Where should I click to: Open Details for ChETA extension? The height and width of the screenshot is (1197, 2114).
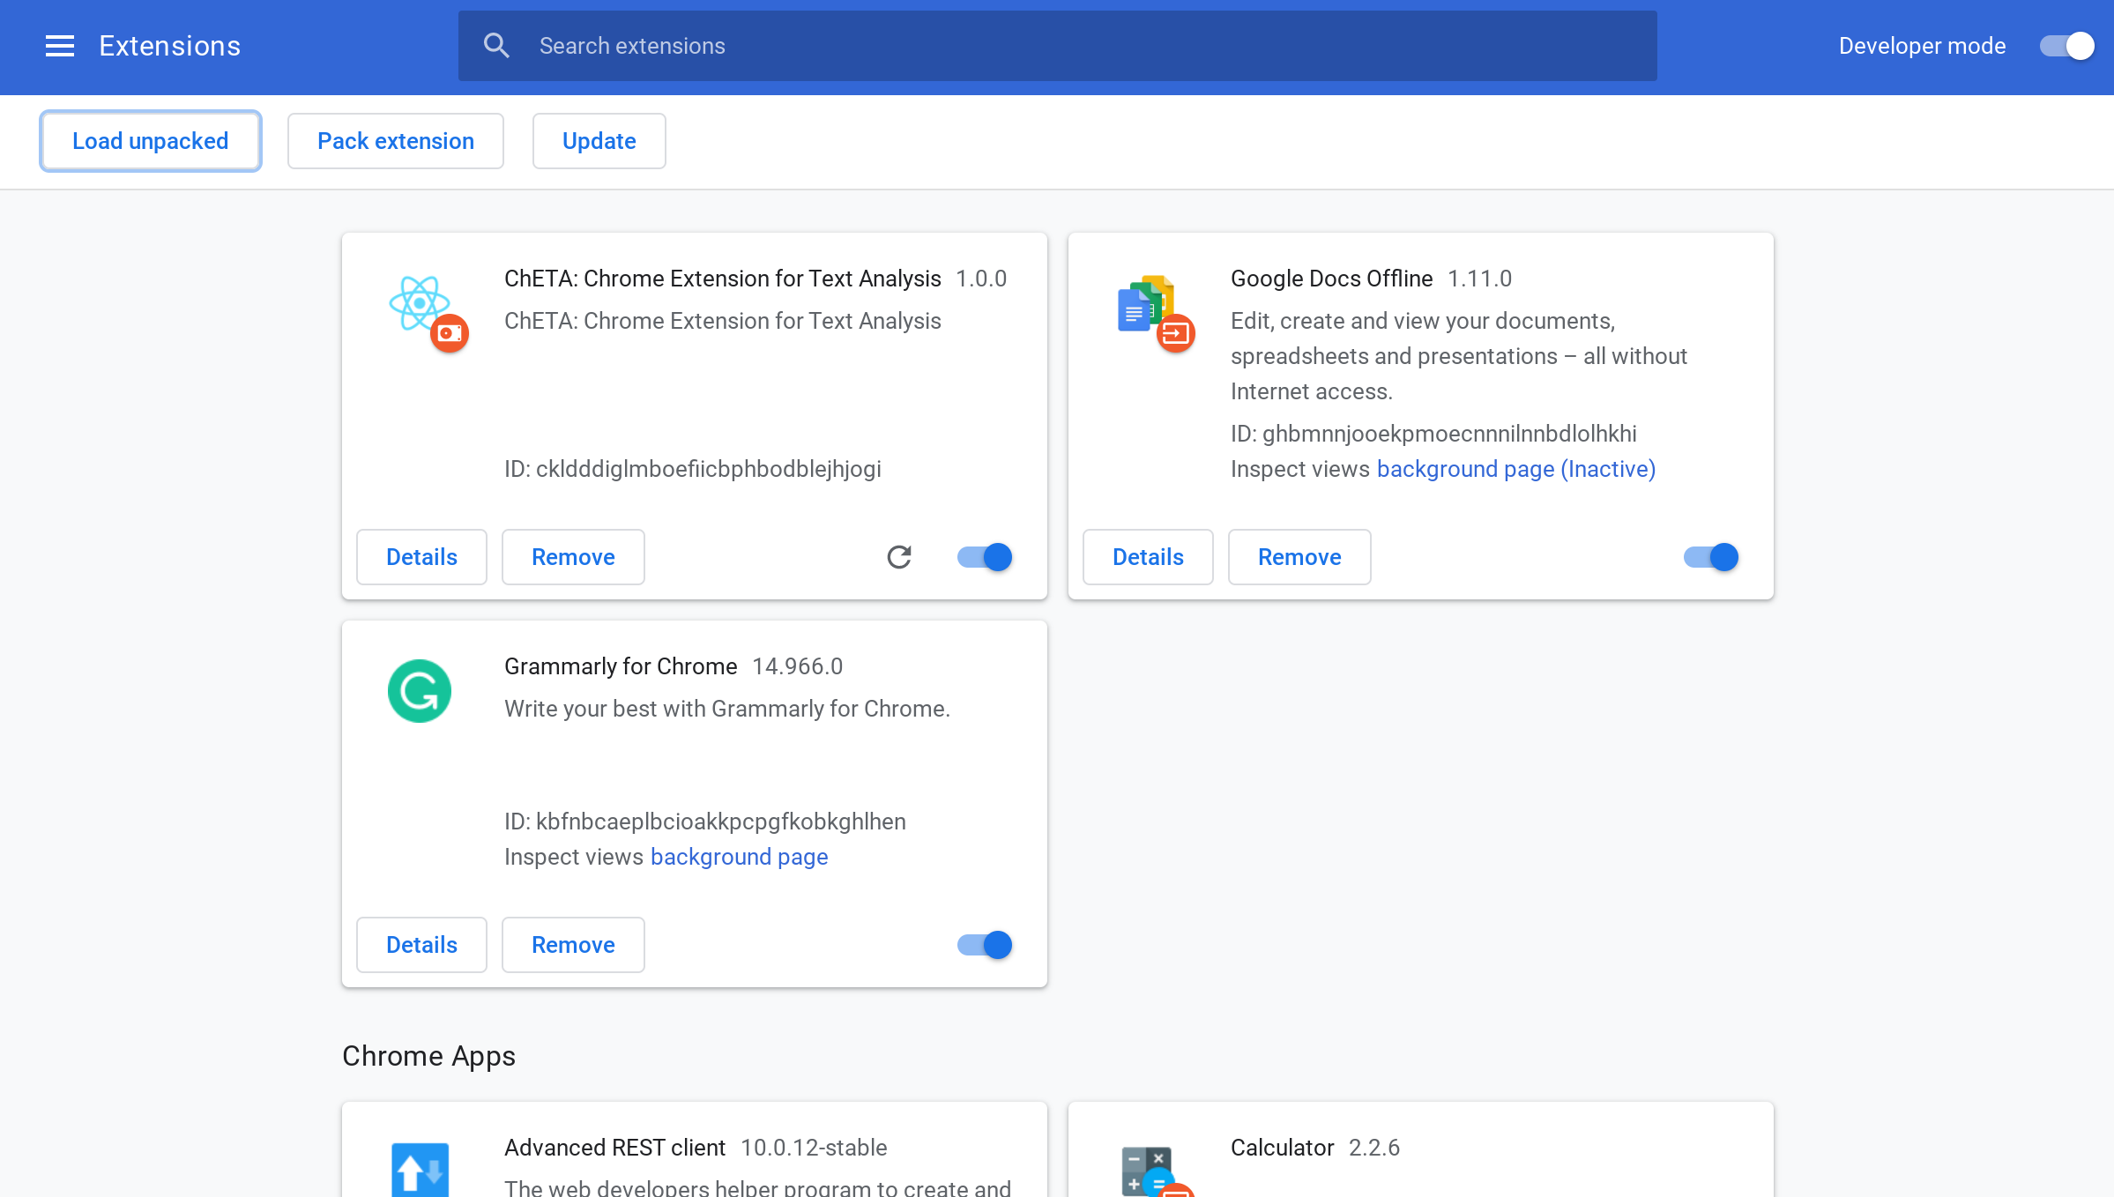(x=421, y=557)
